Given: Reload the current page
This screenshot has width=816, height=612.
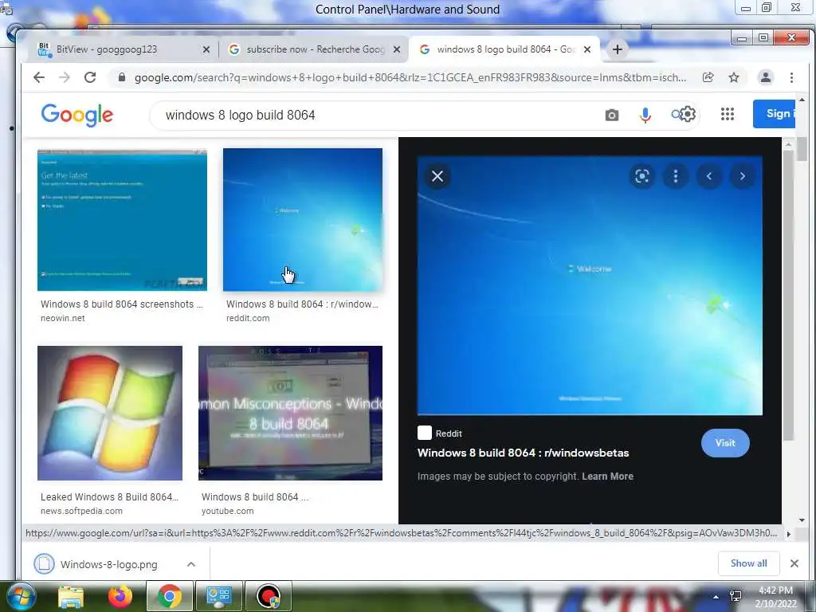Looking at the screenshot, I should (90, 77).
